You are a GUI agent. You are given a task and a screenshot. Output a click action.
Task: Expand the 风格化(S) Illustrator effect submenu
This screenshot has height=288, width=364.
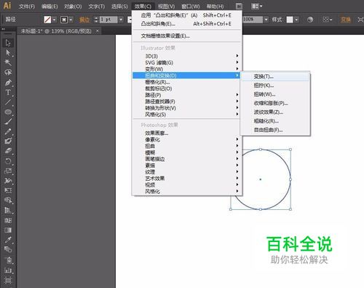coord(186,114)
